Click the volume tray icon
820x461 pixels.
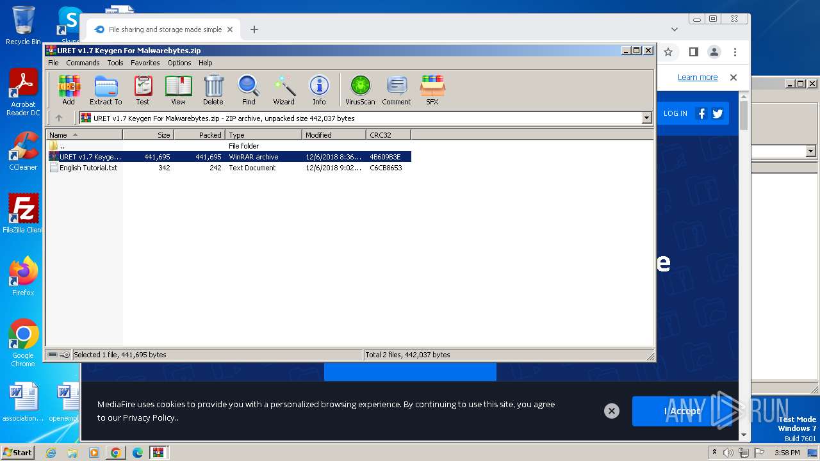point(728,453)
